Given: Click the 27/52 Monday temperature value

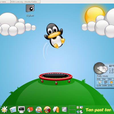Looking at the screenshot, I should click(111, 85).
